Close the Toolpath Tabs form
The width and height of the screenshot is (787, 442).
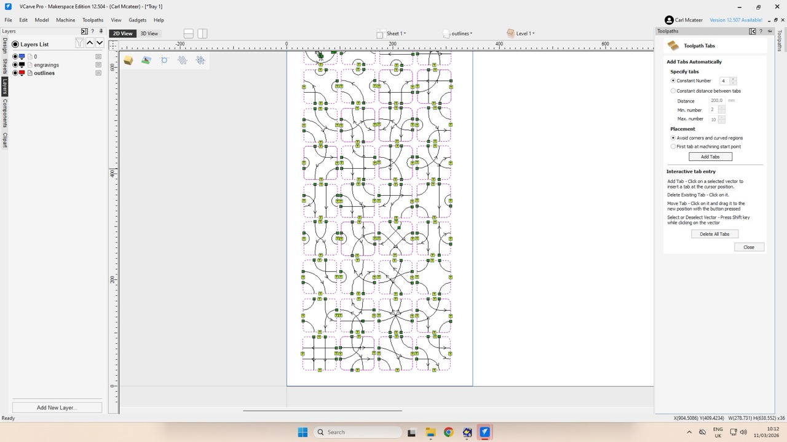(749, 247)
